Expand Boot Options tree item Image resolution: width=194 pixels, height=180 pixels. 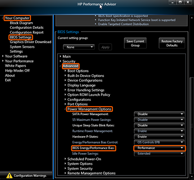78,71
